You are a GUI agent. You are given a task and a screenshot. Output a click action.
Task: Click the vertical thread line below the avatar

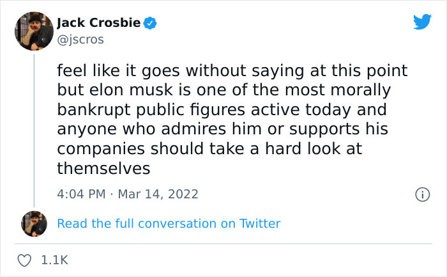(x=33, y=128)
